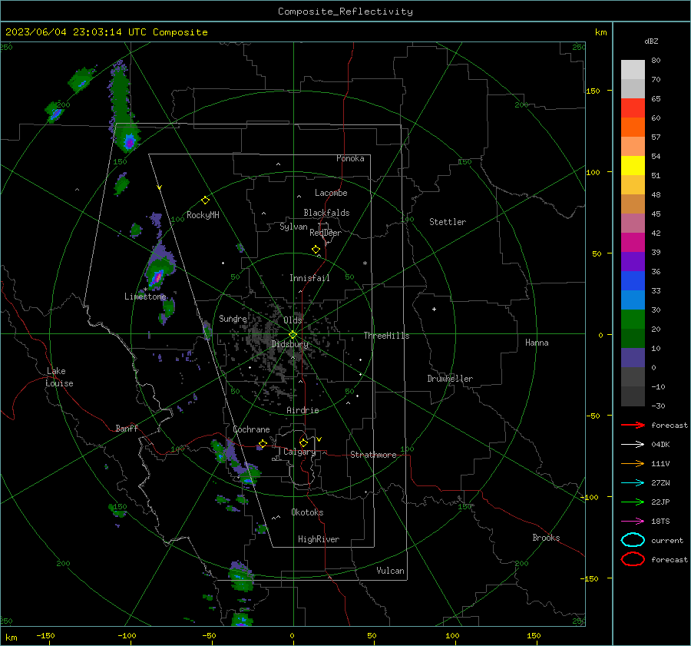Image resolution: width=691 pixels, height=646 pixels.
Task: Click the yellow diamond marker above RockyMH
Action: (x=205, y=200)
